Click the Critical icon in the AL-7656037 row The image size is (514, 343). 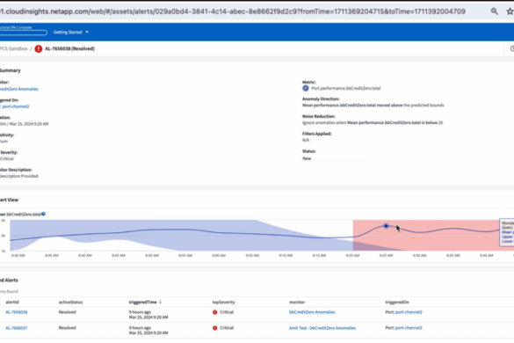[215, 328]
